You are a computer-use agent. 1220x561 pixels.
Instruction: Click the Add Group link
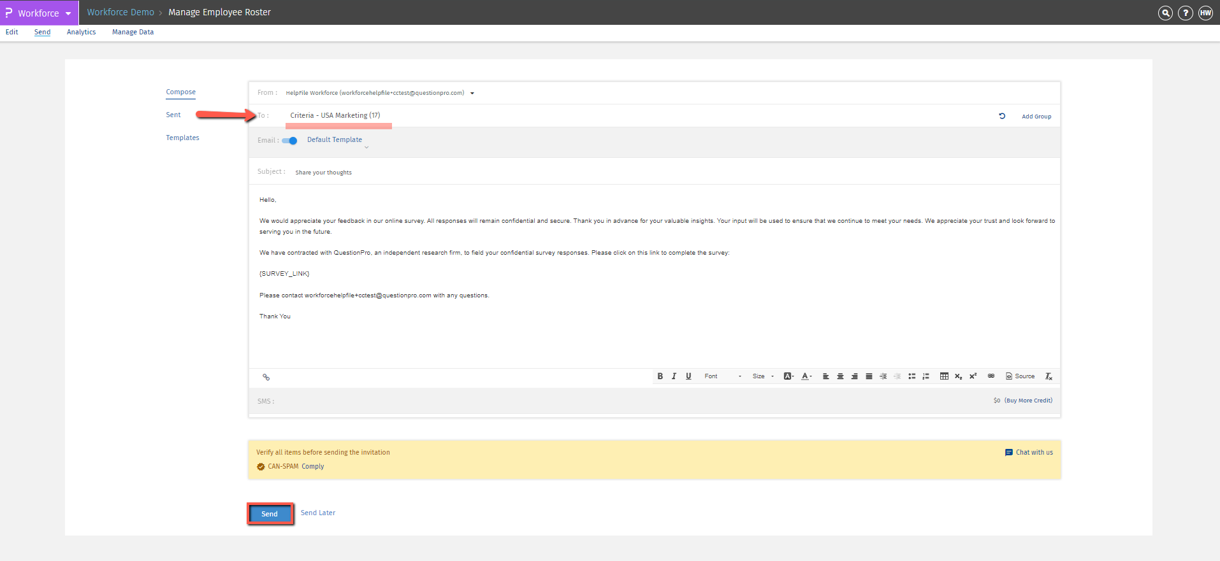point(1036,117)
